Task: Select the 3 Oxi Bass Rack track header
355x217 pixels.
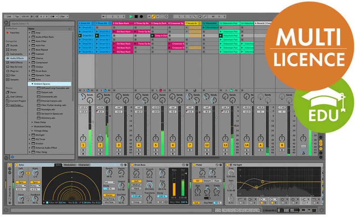Action: click(x=123, y=23)
